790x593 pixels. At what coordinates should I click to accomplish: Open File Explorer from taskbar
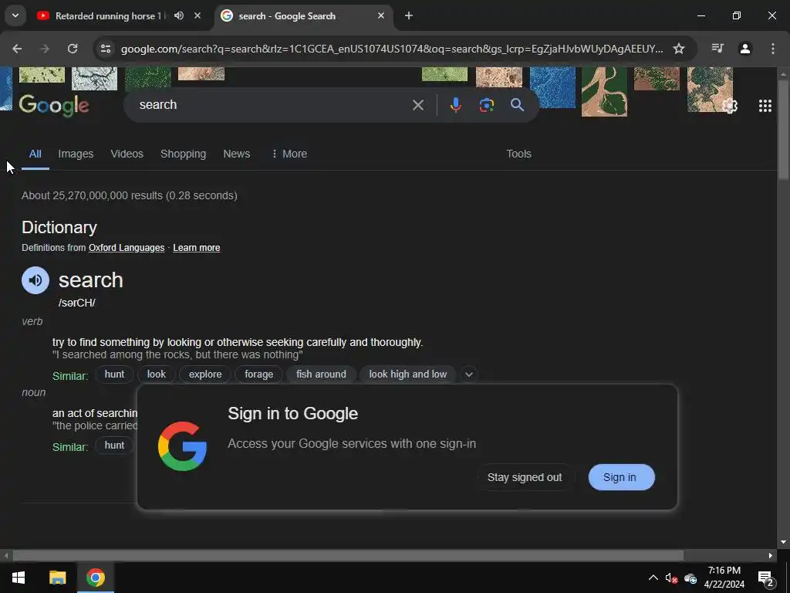pos(57,578)
